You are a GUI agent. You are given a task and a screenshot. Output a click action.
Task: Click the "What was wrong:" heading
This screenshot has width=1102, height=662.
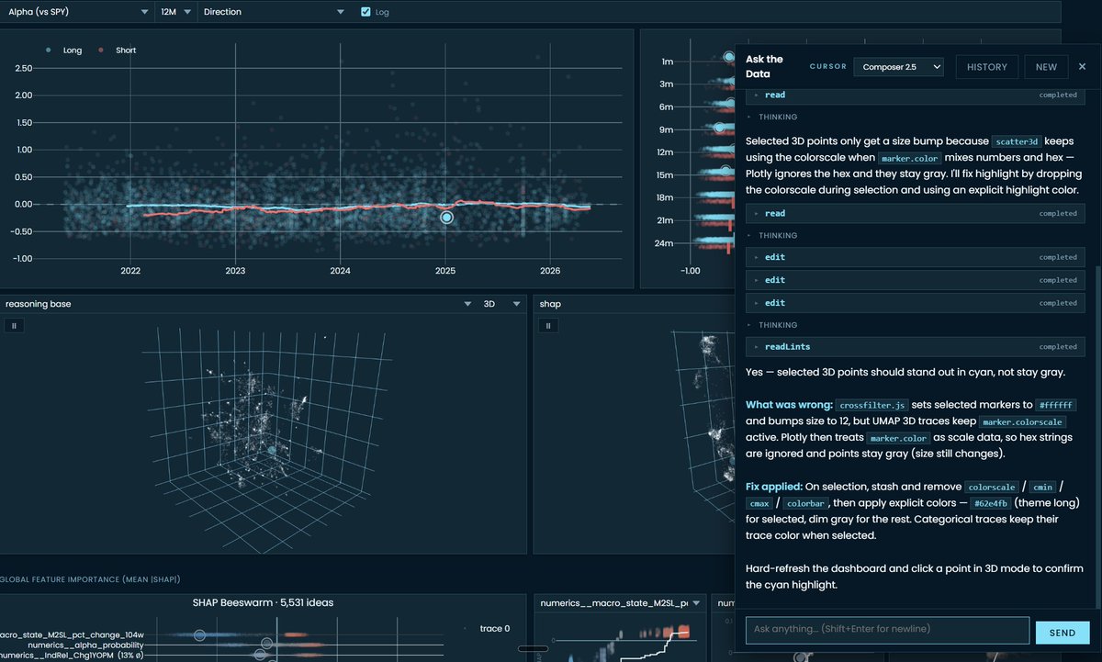tap(789, 405)
